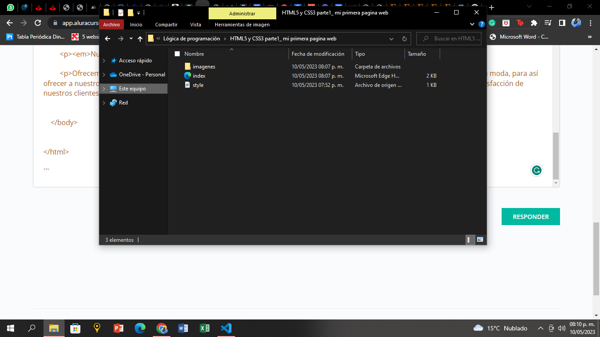Open the address bar history dropdown

(x=391, y=39)
